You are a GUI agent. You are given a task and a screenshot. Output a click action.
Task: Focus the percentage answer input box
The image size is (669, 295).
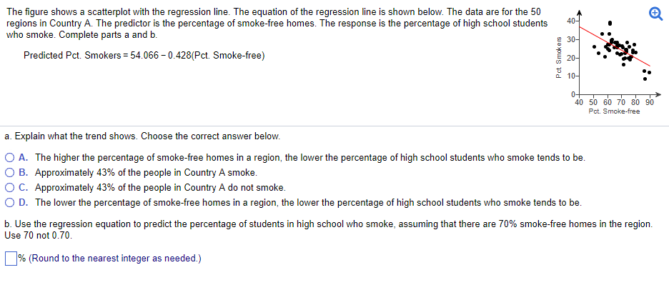click(x=11, y=258)
